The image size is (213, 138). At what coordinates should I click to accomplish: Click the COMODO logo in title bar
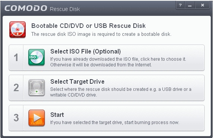[26, 8]
